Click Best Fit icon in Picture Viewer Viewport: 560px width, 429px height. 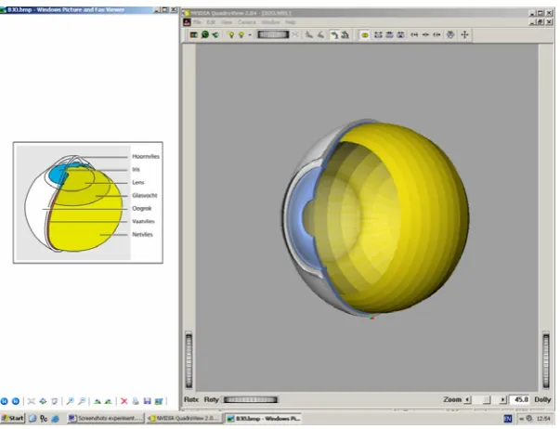pyautogui.click(x=32, y=401)
